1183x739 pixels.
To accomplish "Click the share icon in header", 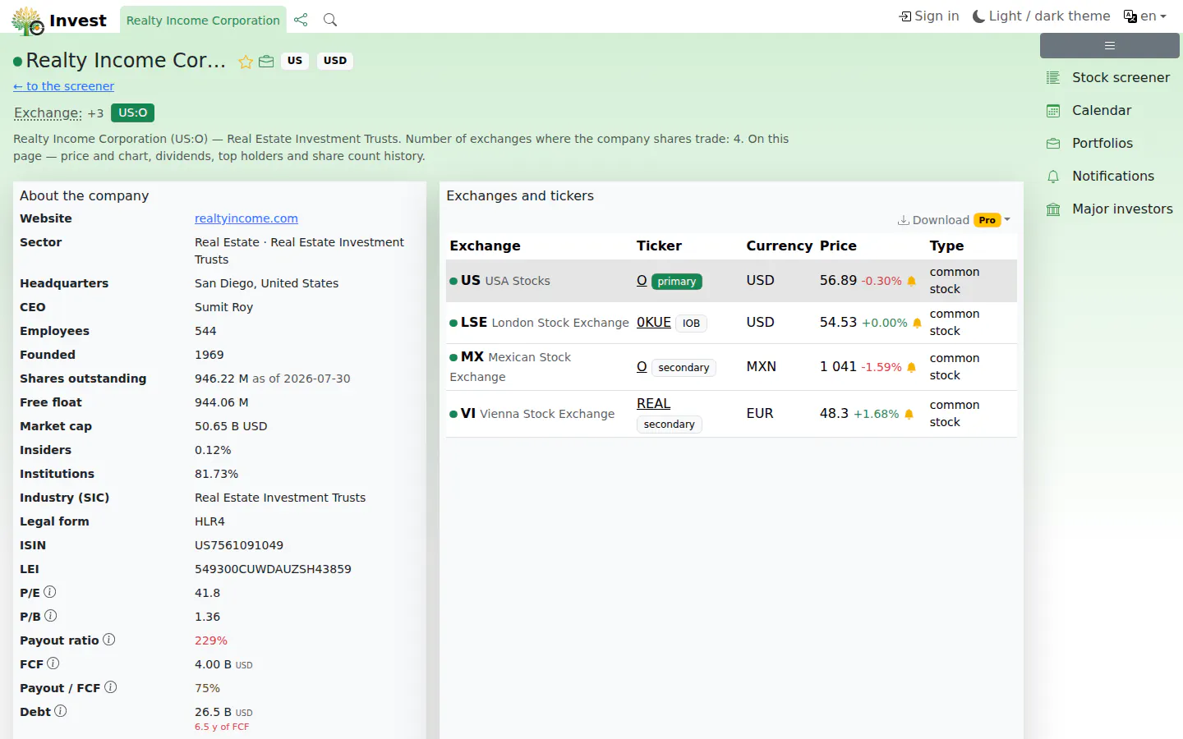I will click(301, 20).
